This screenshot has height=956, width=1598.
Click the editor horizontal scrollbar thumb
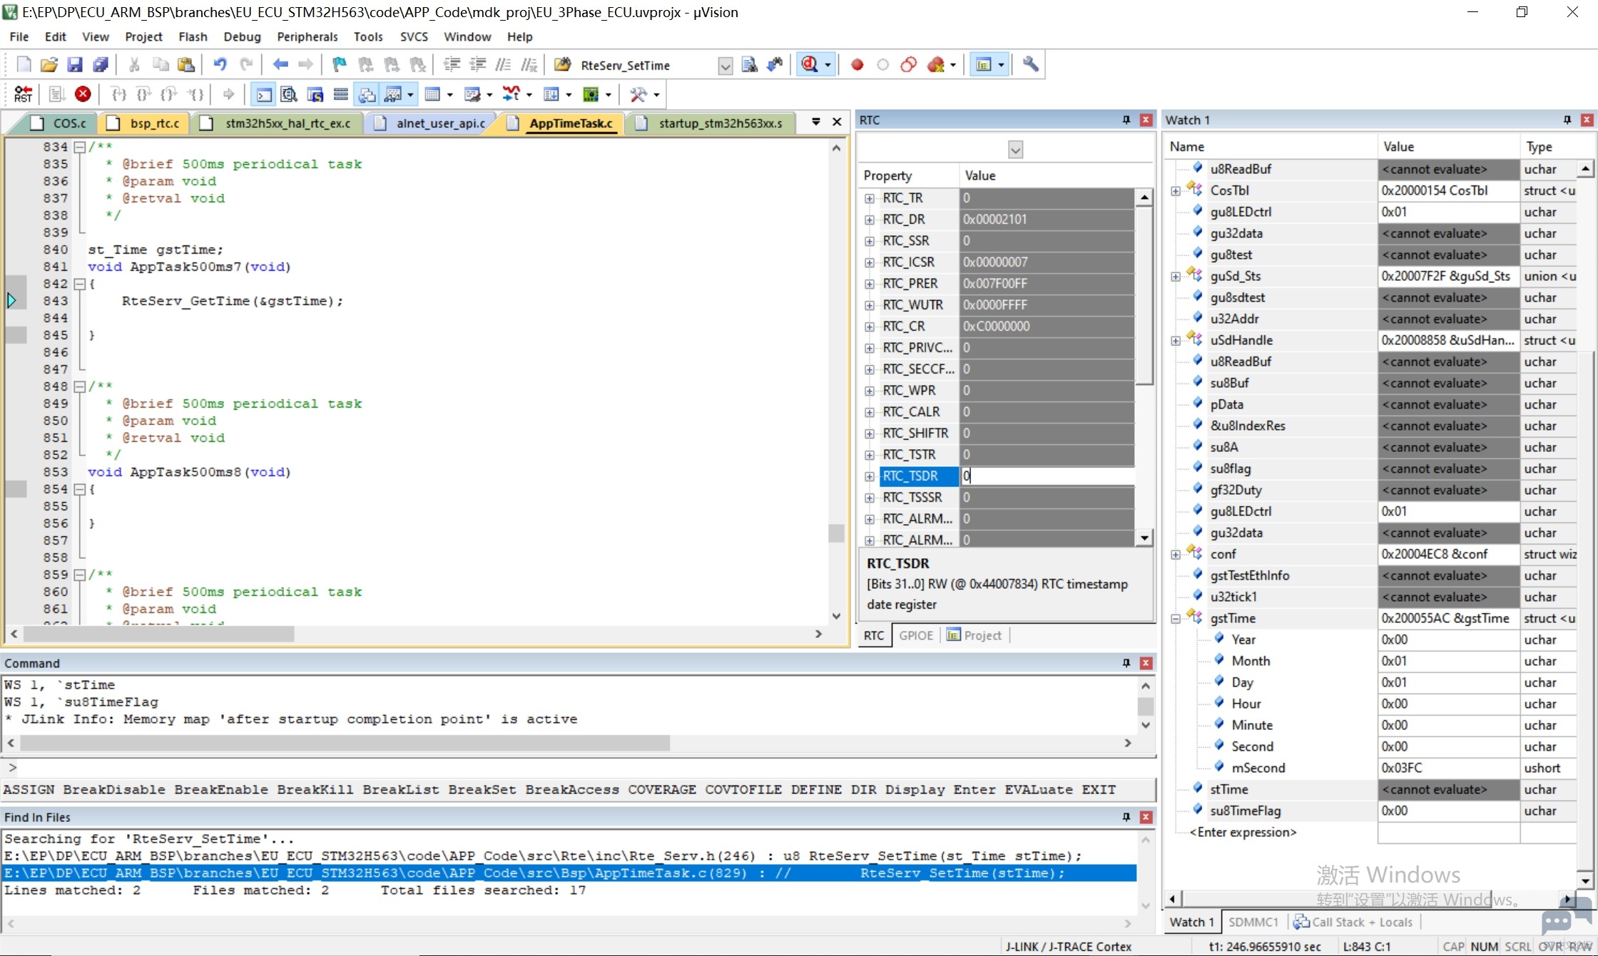pos(158,634)
